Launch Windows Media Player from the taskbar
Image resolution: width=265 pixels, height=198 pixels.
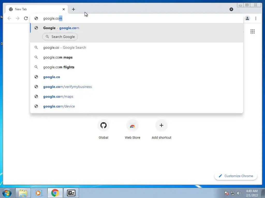[x=39, y=193]
